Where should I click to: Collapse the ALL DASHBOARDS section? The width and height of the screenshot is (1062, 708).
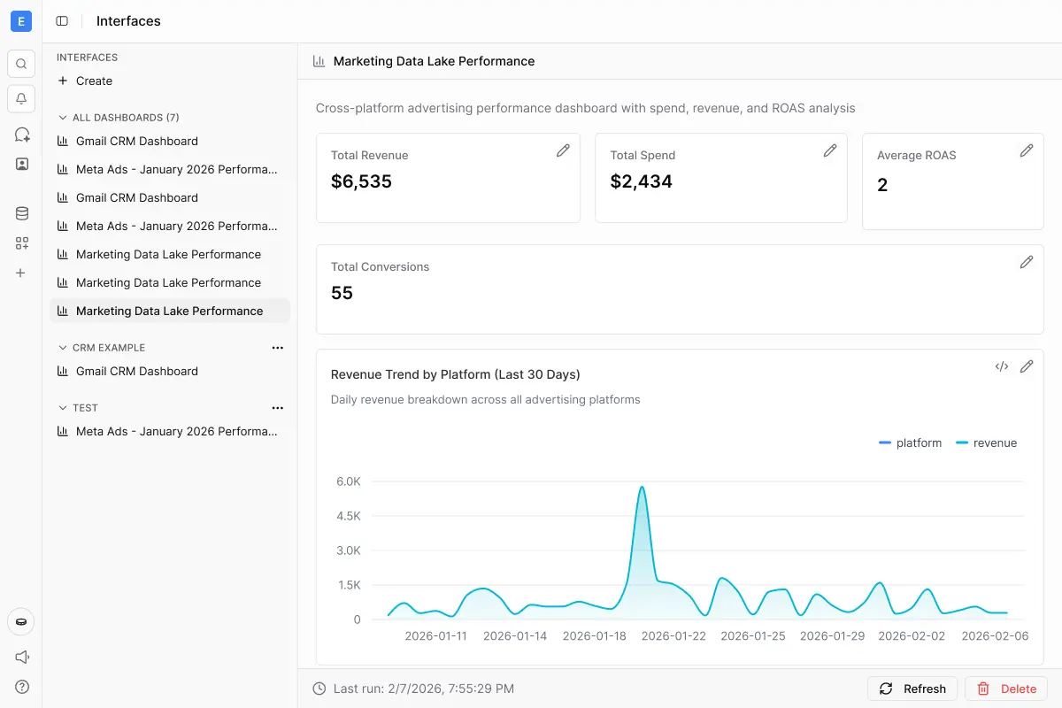pos(62,117)
